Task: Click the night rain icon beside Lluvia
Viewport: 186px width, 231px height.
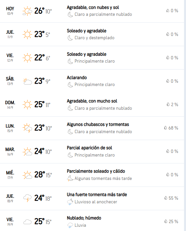Action: tap(70, 225)
